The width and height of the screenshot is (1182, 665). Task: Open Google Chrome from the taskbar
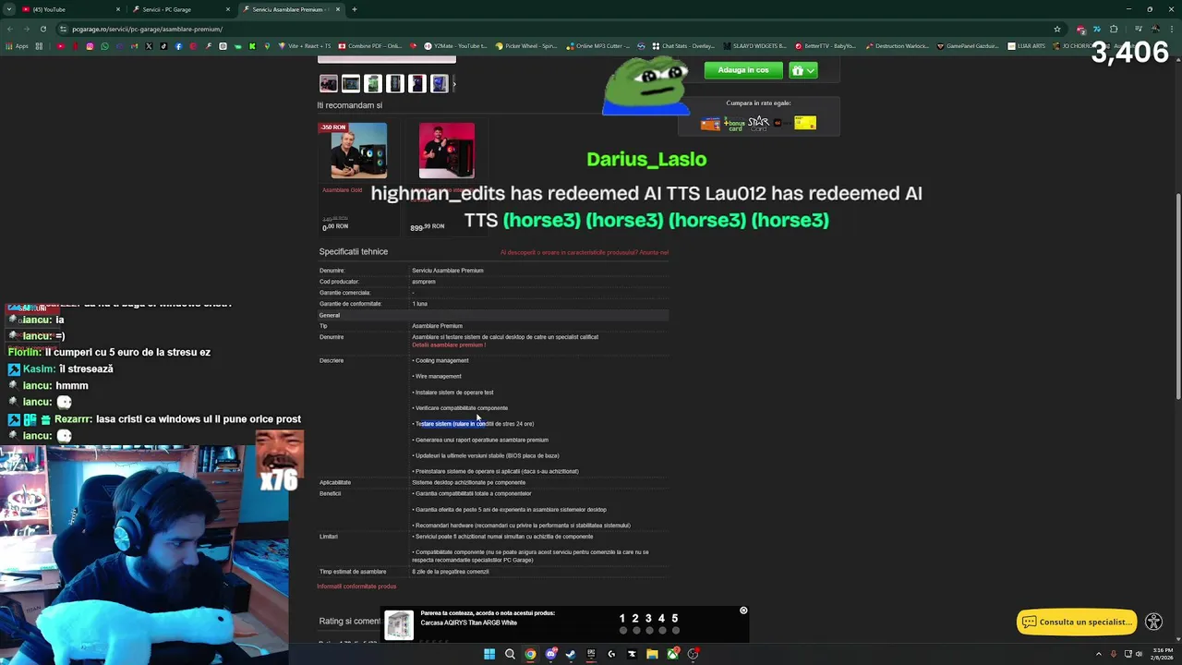pyautogui.click(x=530, y=654)
